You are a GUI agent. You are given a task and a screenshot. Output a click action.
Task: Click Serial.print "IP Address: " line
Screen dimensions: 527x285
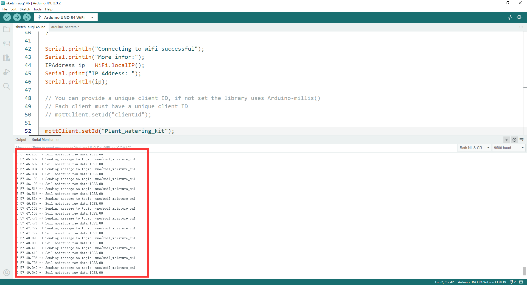[93, 73]
